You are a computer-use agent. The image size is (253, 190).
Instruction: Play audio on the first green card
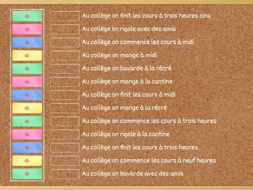[27, 16]
